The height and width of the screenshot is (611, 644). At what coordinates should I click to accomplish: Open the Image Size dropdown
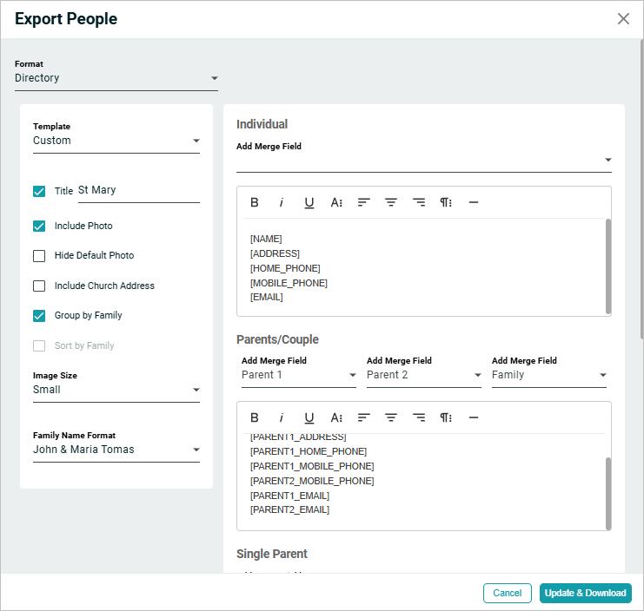[116, 390]
